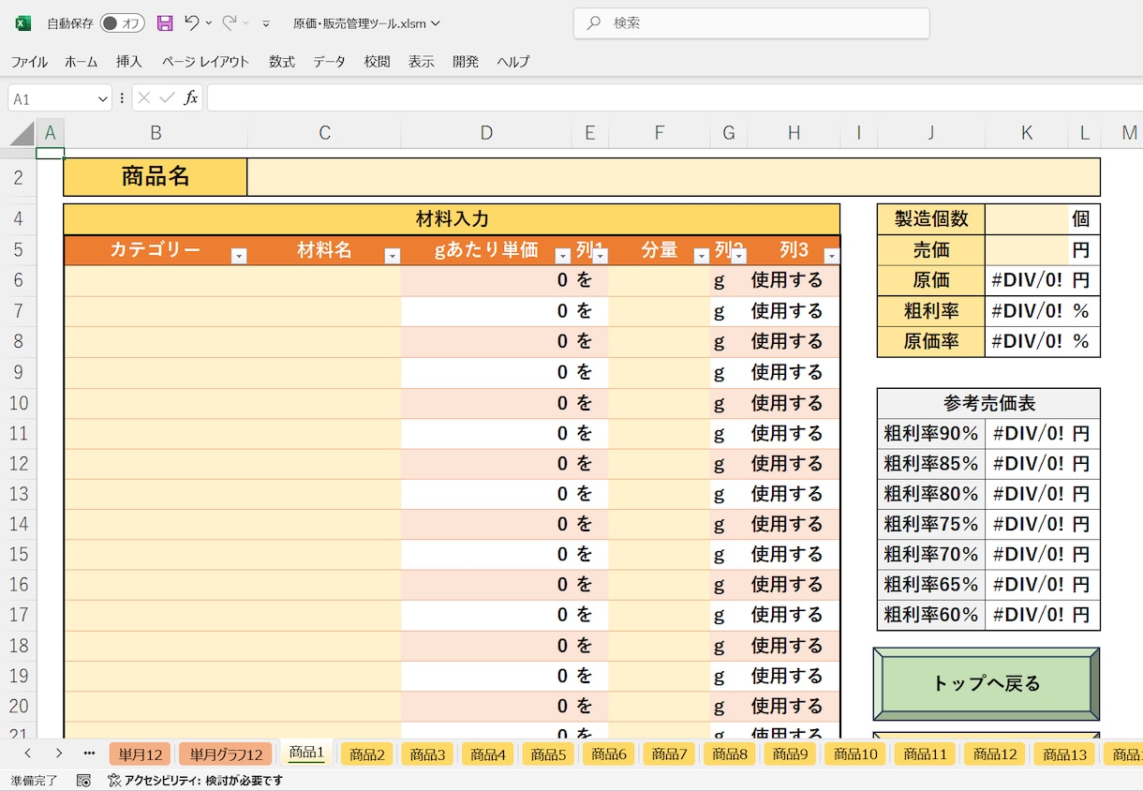The width and height of the screenshot is (1143, 791).
Task: Open the 列3 column filter dropdown
Action: click(x=831, y=256)
